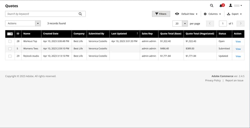Click the Restock studio name cell

click(x=31, y=56)
